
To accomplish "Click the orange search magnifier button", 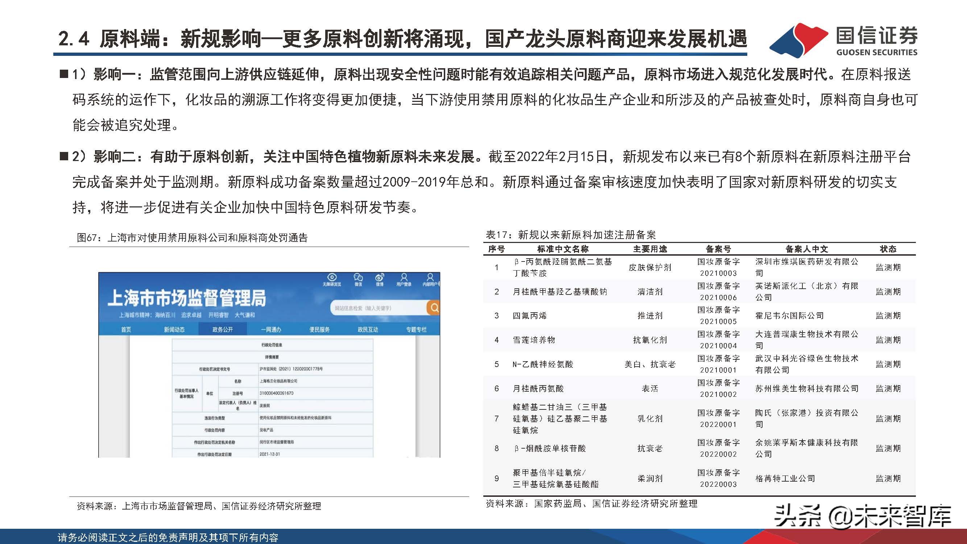I will tap(434, 308).
